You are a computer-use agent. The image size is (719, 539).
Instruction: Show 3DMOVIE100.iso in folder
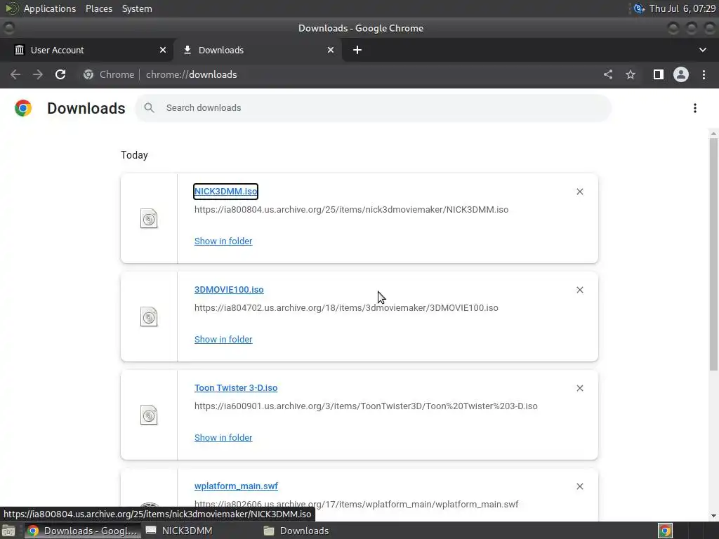point(223,340)
